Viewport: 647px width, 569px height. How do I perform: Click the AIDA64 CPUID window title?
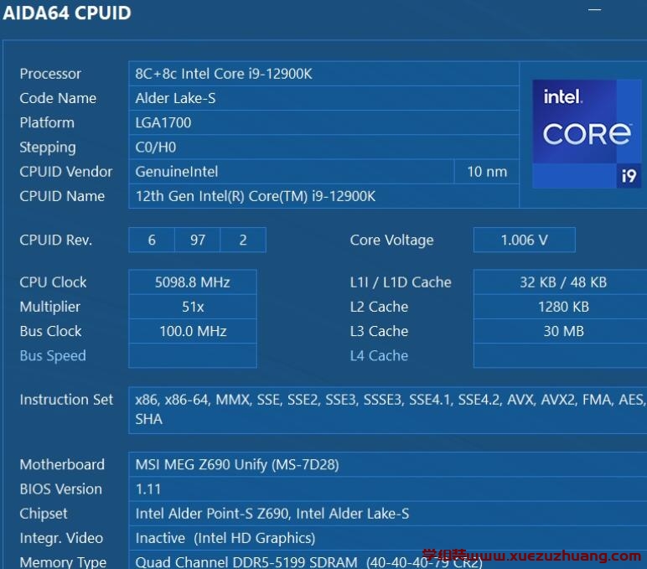coord(67,13)
